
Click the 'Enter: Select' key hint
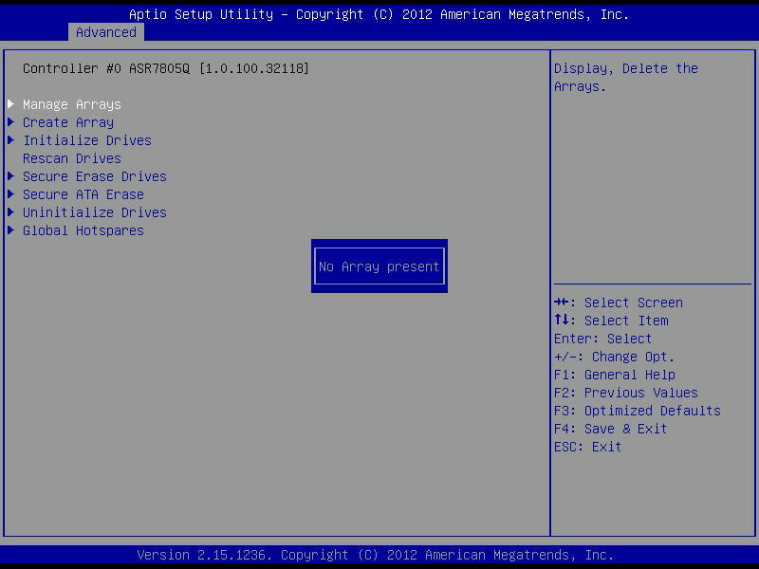tap(602, 339)
